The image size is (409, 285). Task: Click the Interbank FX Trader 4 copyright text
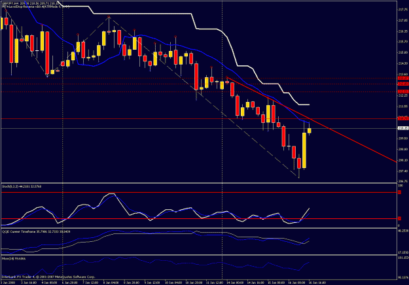click(x=48, y=277)
